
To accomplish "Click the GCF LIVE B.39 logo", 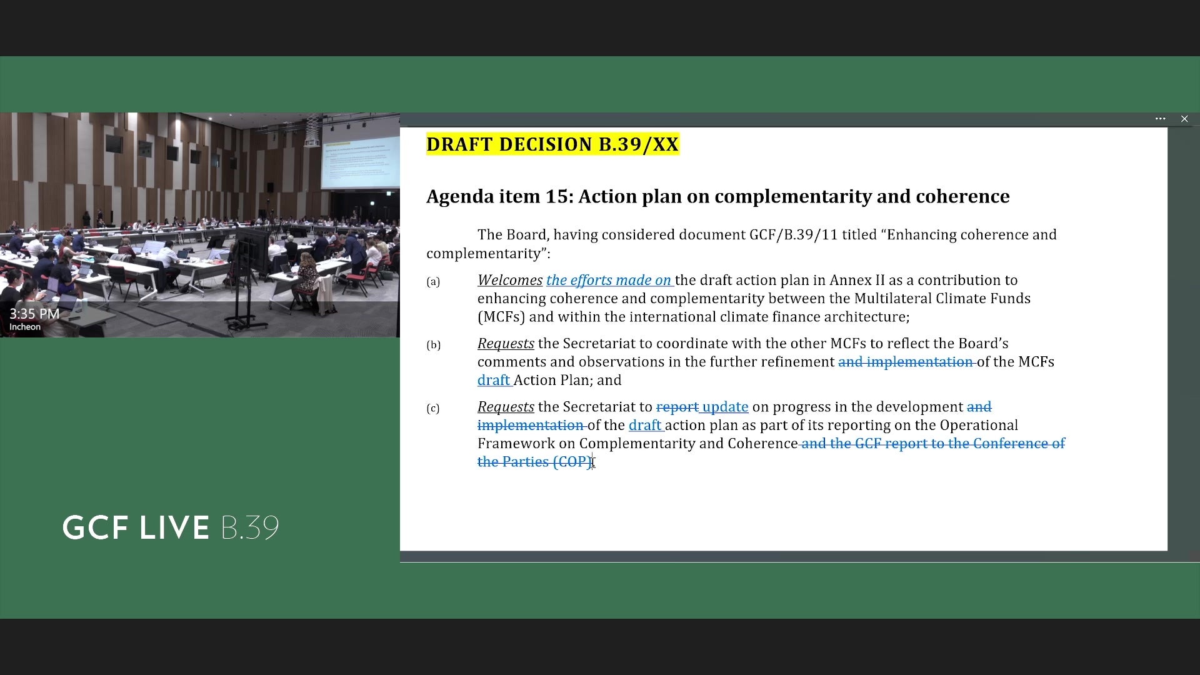I will pyautogui.click(x=171, y=527).
